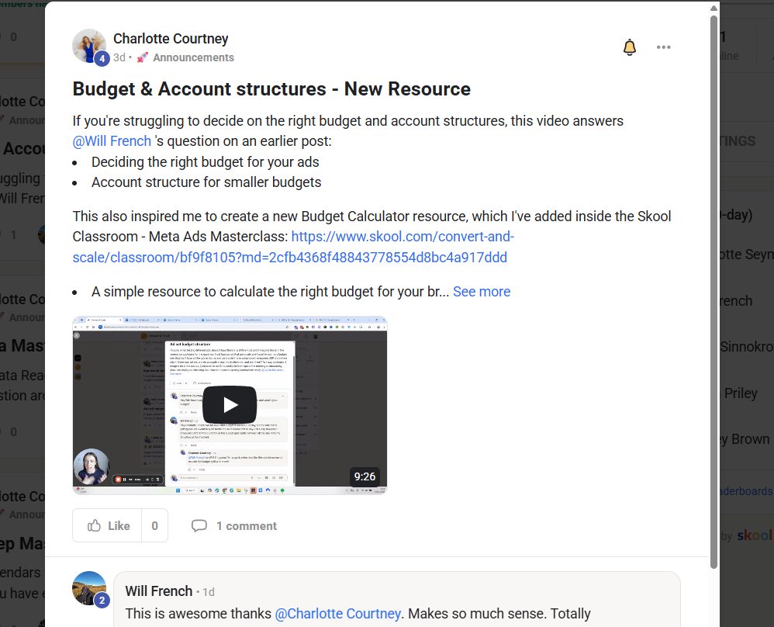Click the level 2 badge on Will's avatar
The width and height of the screenshot is (774, 627).
point(102,601)
